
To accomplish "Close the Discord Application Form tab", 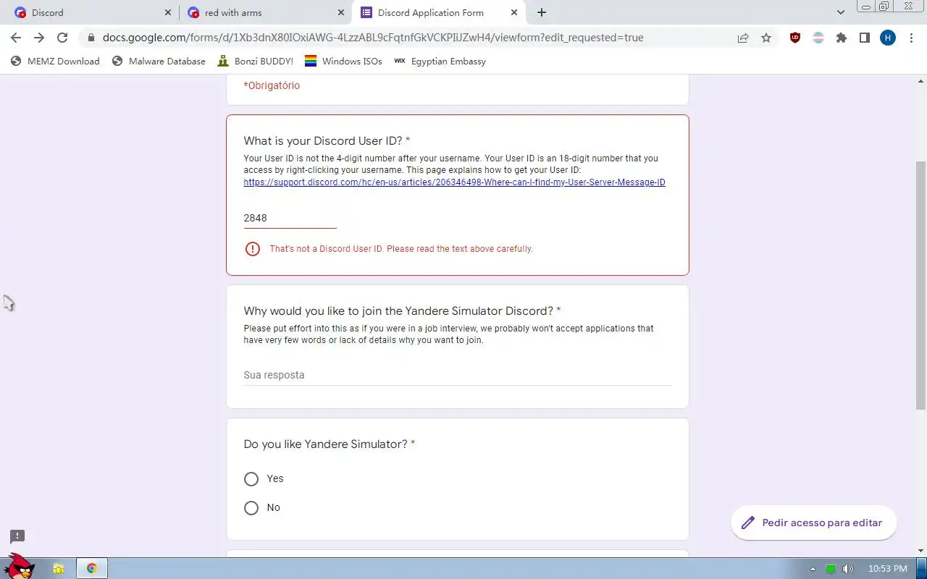I will pos(514,12).
